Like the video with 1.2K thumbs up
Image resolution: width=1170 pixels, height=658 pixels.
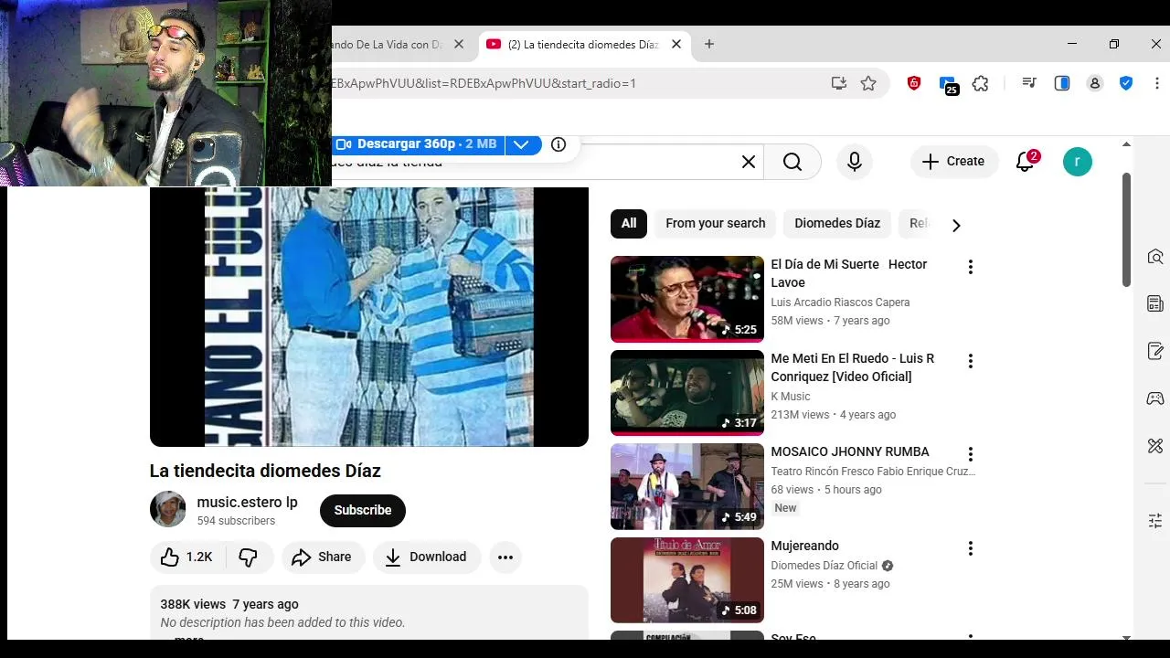coord(186,557)
